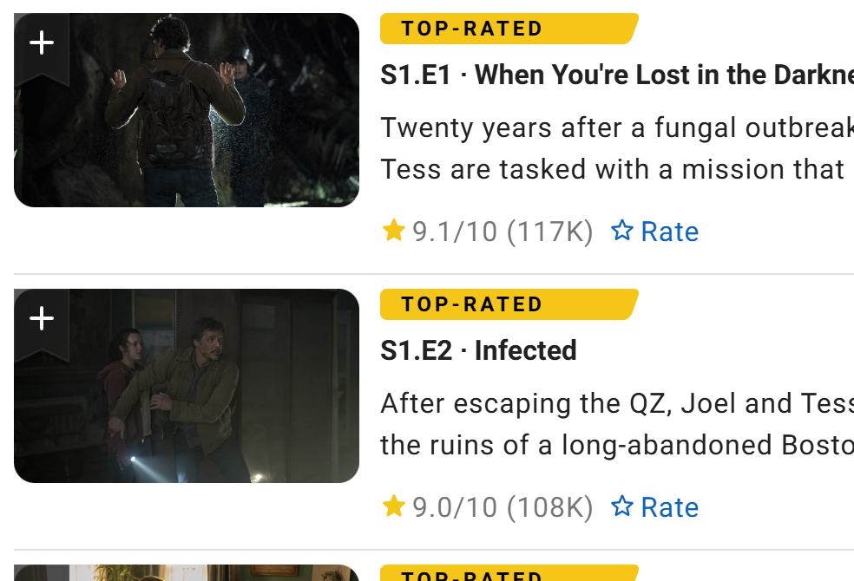Click the blue star outline for S1.E2 rating
854x581 pixels.
(x=622, y=506)
